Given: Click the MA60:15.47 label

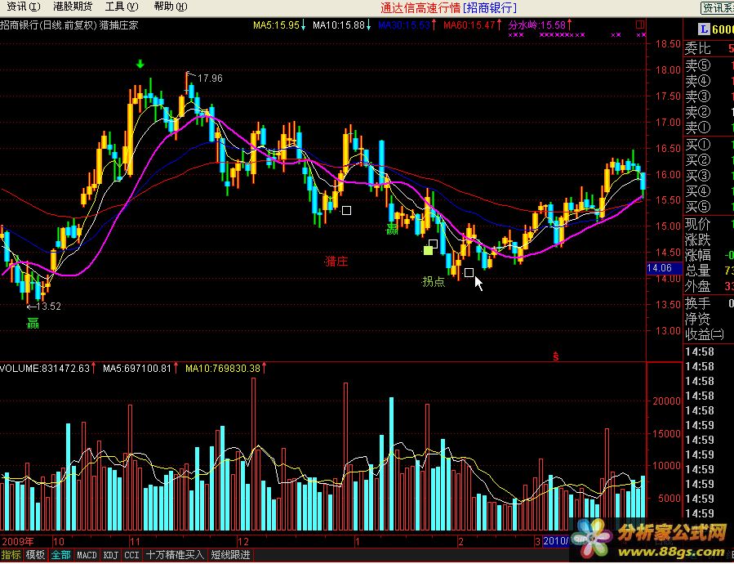Looking at the screenshot, I should pyautogui.click(x=469, y=25).
